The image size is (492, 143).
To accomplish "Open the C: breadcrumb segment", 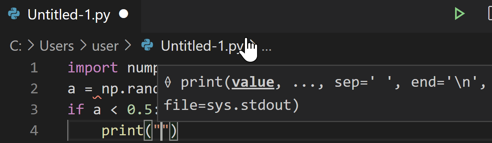I will [16, 46].
